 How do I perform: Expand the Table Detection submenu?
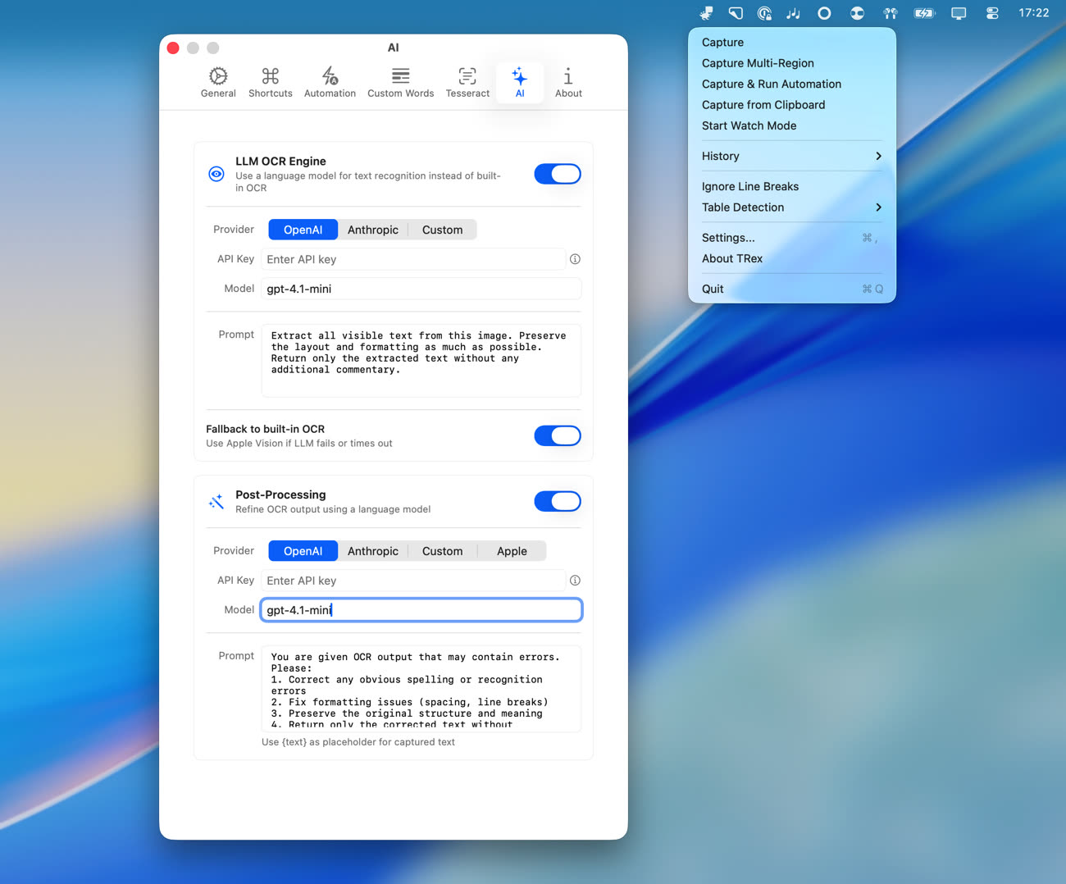791,207
